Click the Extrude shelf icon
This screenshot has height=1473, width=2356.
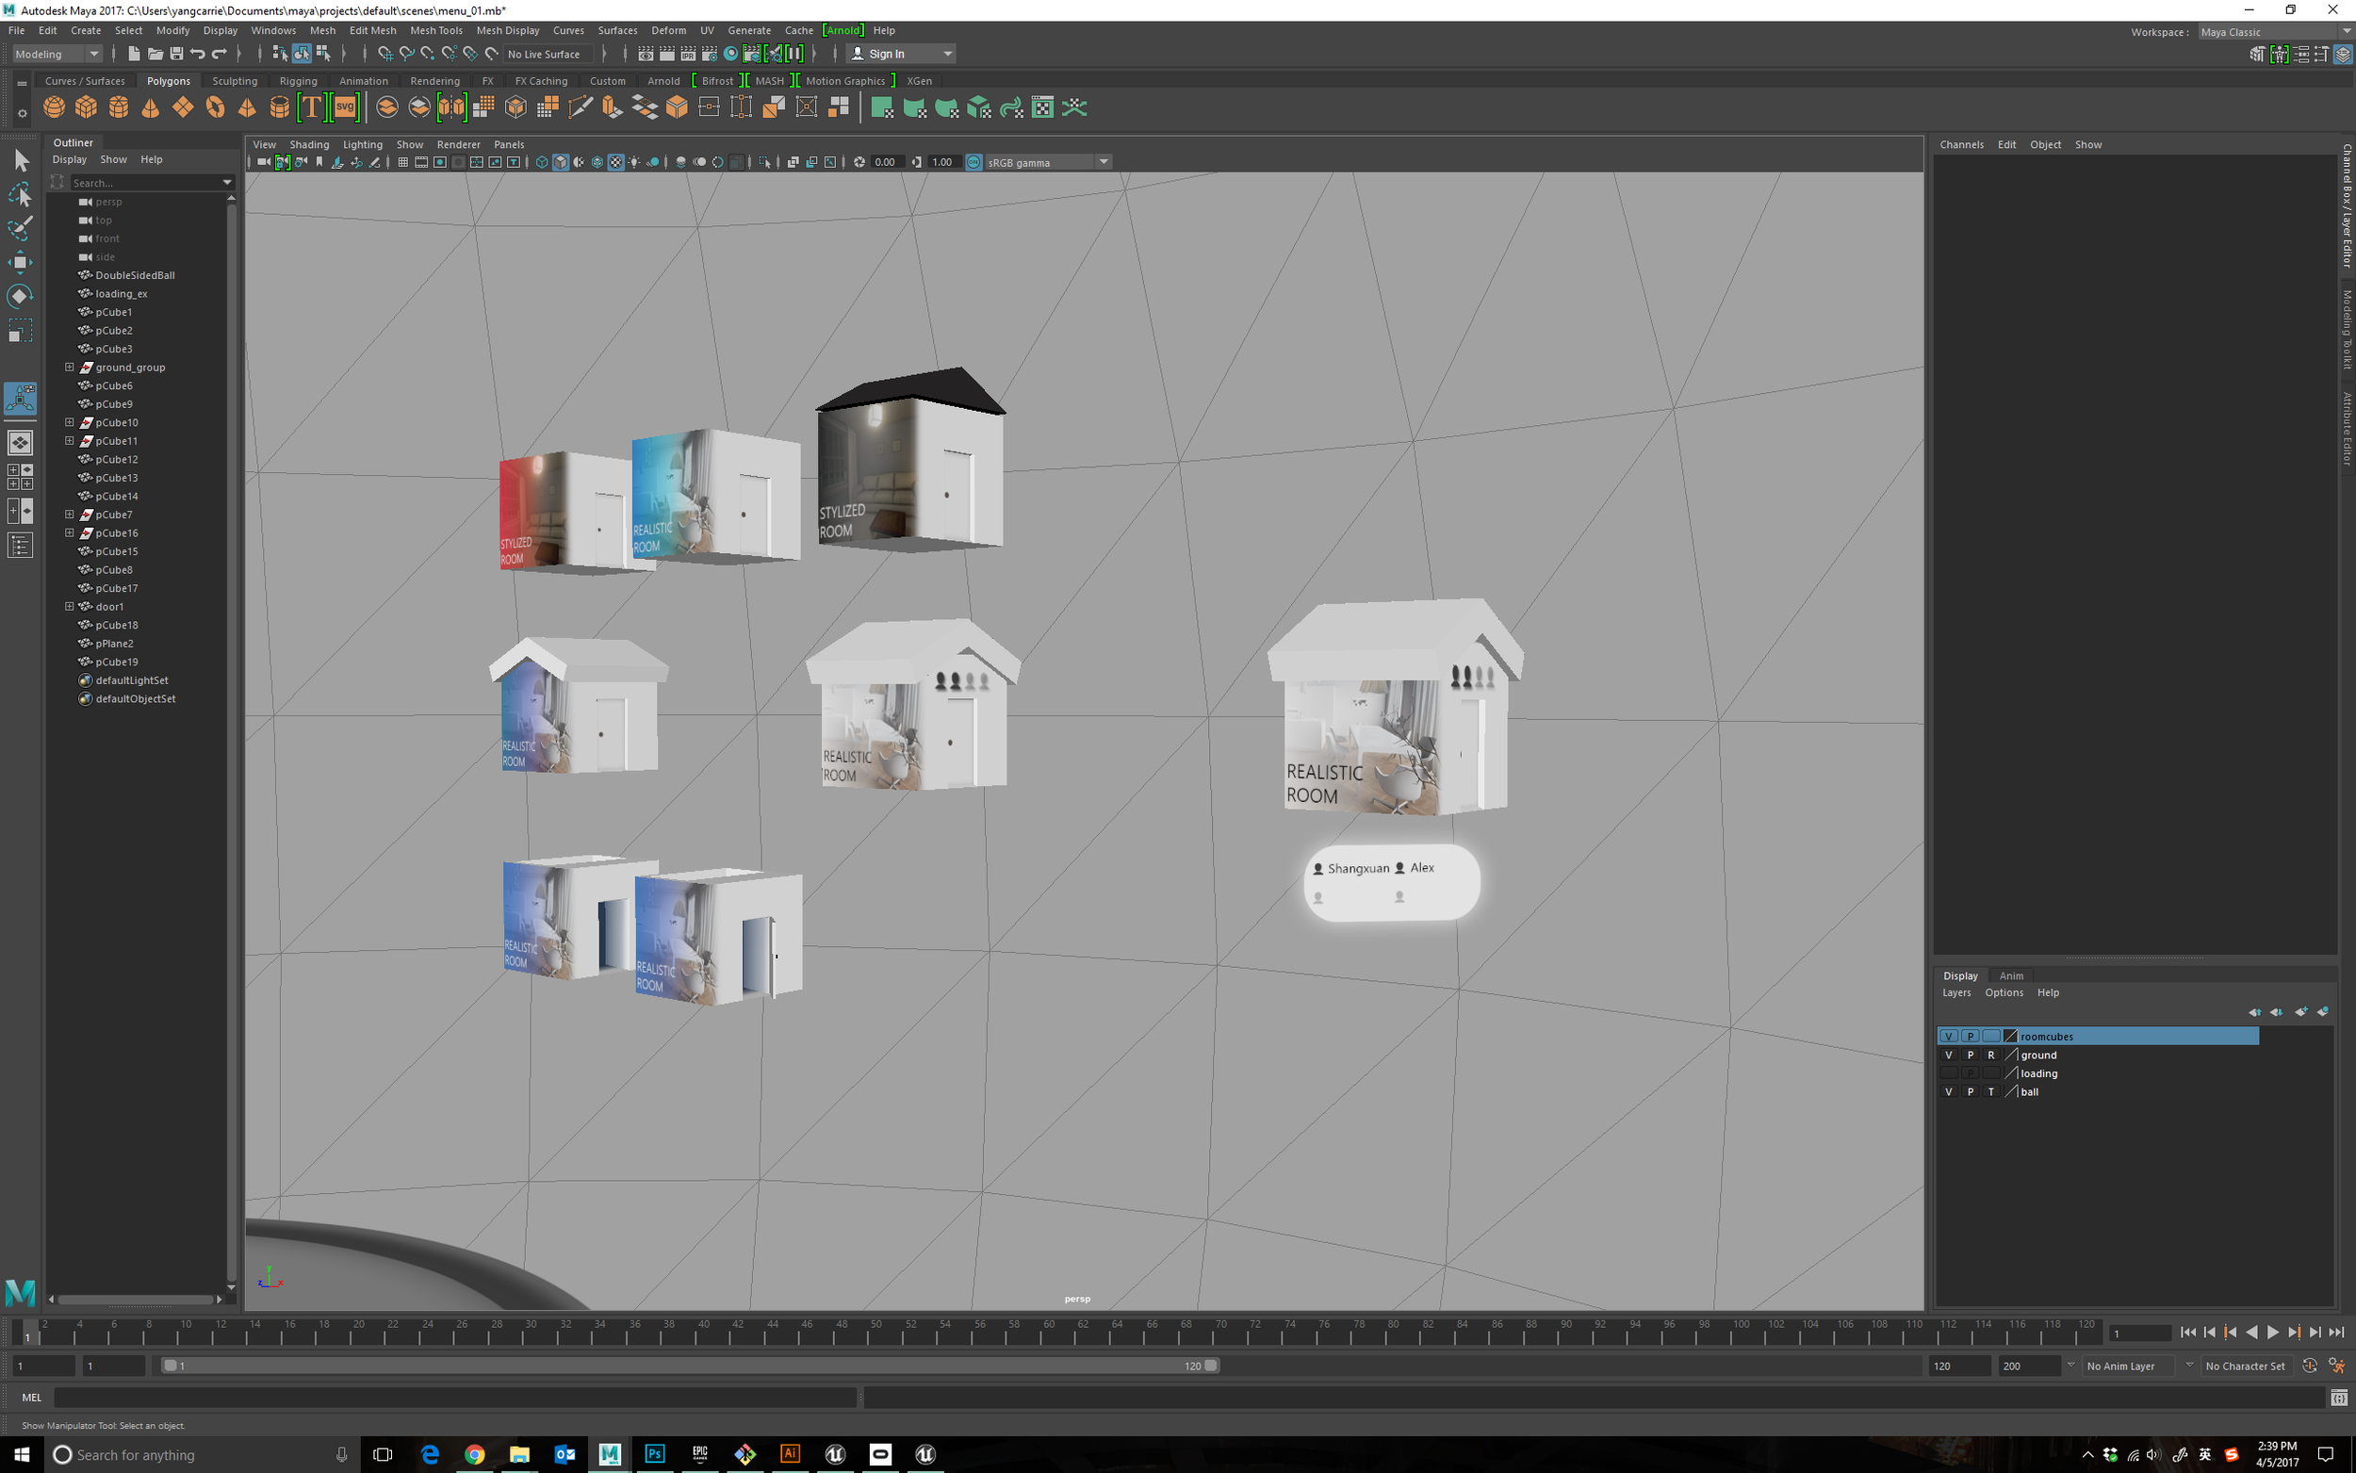click(x=613, y=107)
